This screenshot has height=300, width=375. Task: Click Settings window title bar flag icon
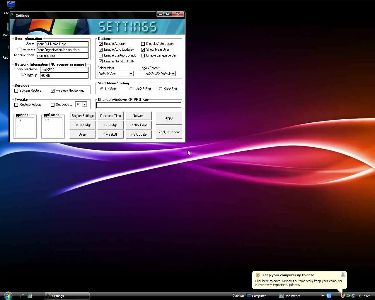click(12, 15)
